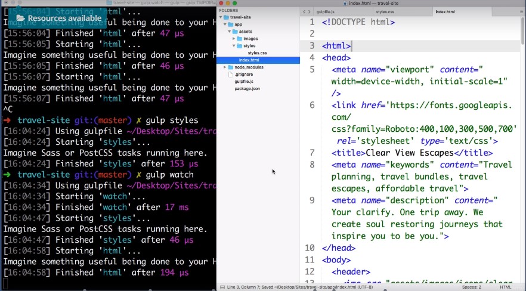Click the forward navigation arrow in tab bar
The width and height of the screenshot is (526, 291).
pos(310,11)
